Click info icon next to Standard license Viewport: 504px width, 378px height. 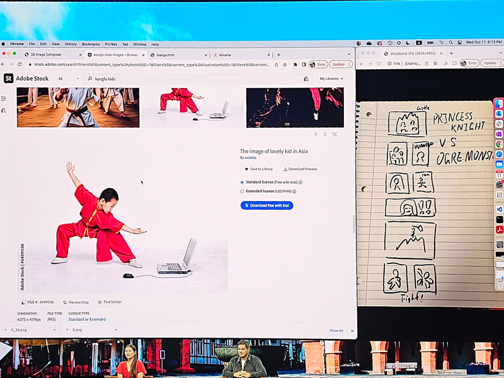pos(301,182)
